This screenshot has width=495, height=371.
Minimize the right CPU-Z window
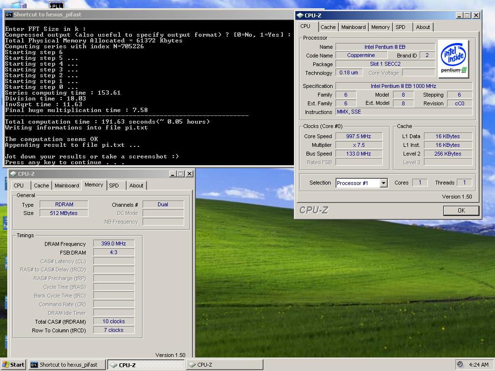pos(459,15)
